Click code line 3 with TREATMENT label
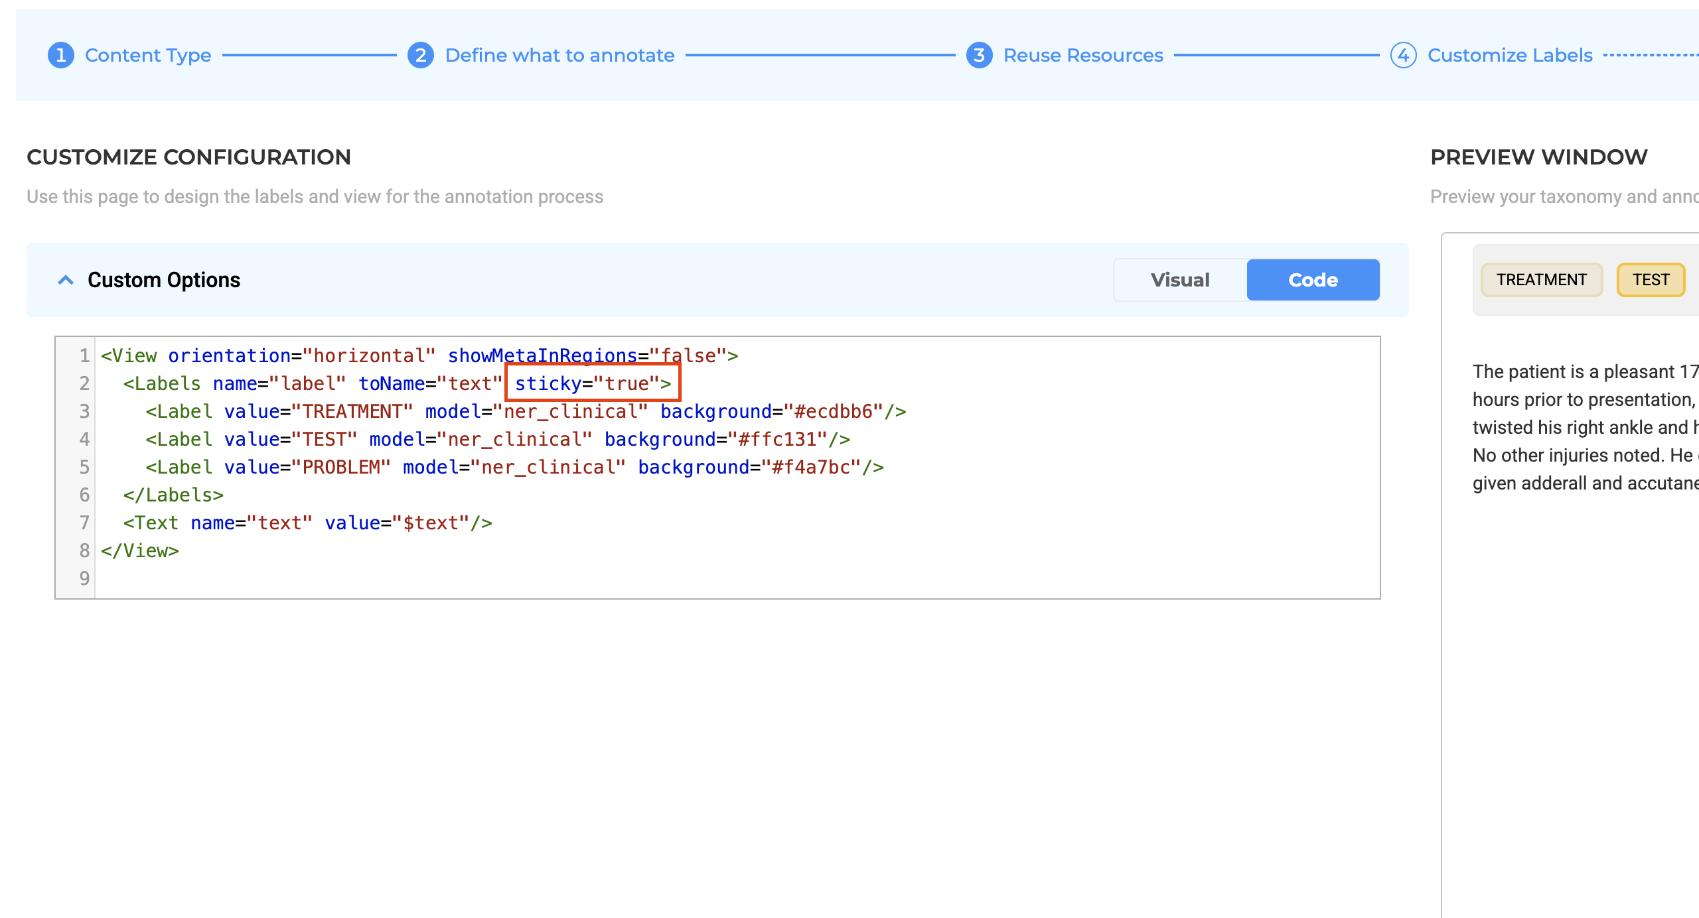 (526, 411)
